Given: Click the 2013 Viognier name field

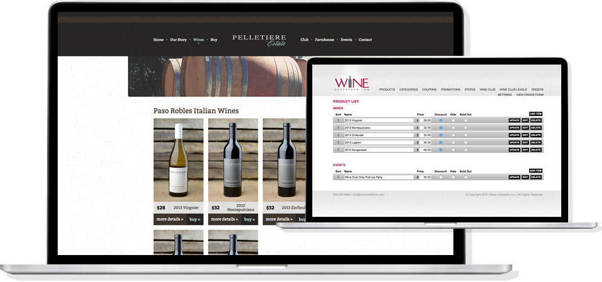Looking at the screenshot, I should pos(379,120).
